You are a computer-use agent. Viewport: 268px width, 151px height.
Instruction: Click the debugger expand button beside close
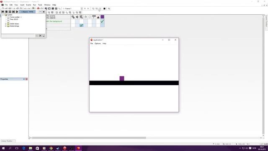tap(40, 12)
